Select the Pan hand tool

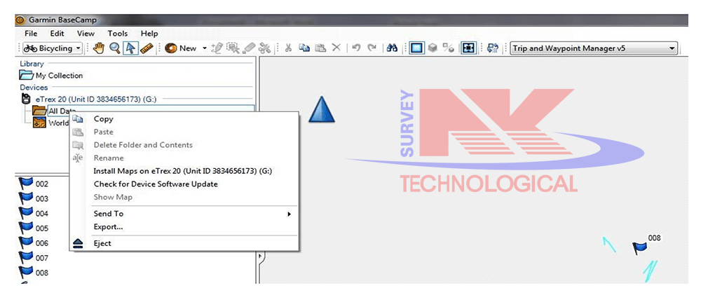pyautogui.click(x=99, y=48)
